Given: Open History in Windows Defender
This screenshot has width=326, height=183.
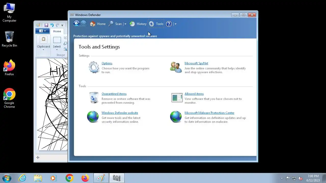Looking at the screenshot, I should [x=138, y=24].
